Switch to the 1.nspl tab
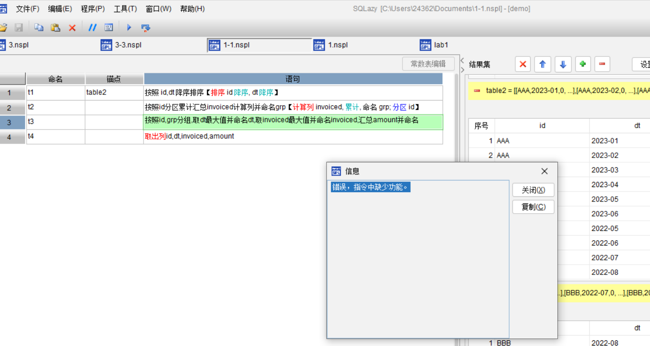This screenshot has height=346, width=650. tap(338, 45)
